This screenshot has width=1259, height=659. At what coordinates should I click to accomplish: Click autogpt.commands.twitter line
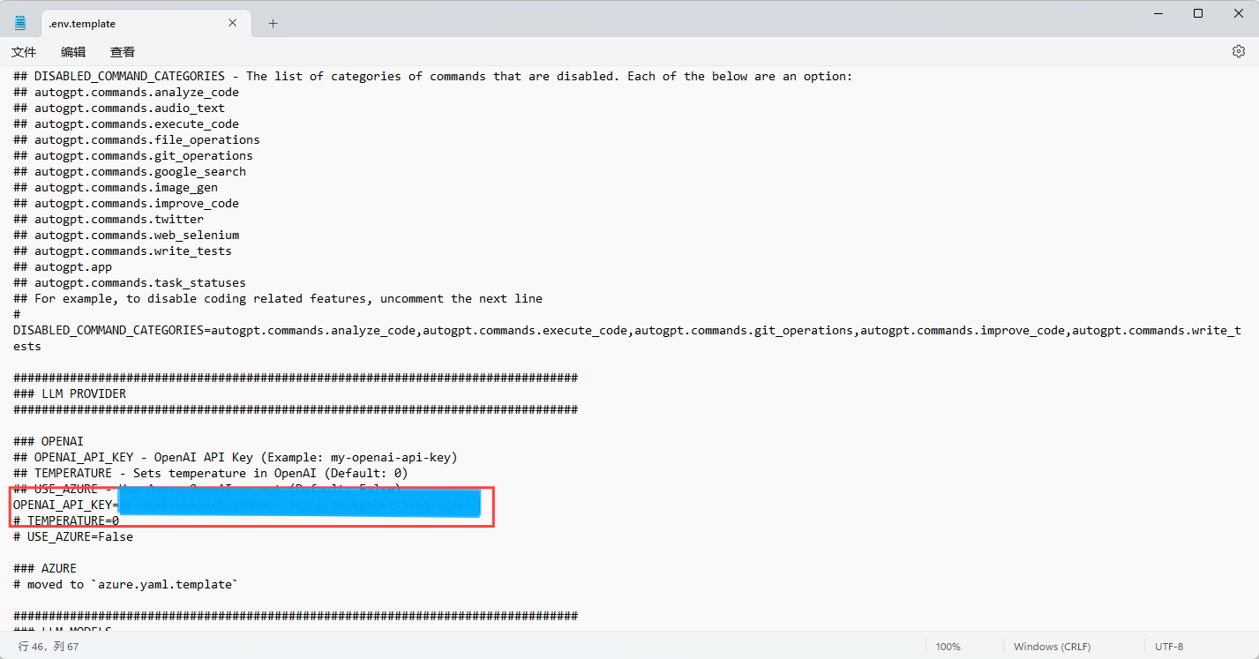(x=109, y=219)
